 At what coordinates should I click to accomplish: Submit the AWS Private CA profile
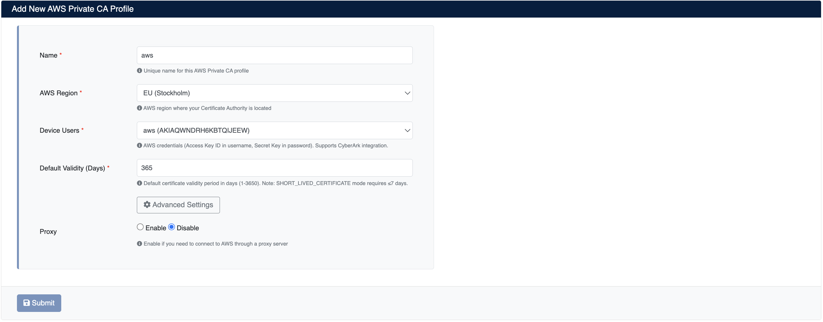coord(39,303)
